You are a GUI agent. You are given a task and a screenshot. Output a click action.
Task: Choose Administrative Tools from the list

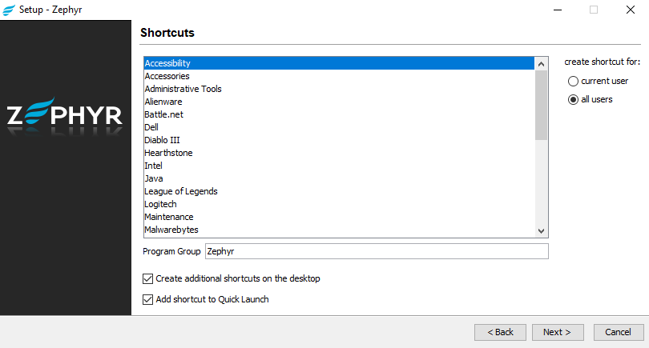pos(183,89)
